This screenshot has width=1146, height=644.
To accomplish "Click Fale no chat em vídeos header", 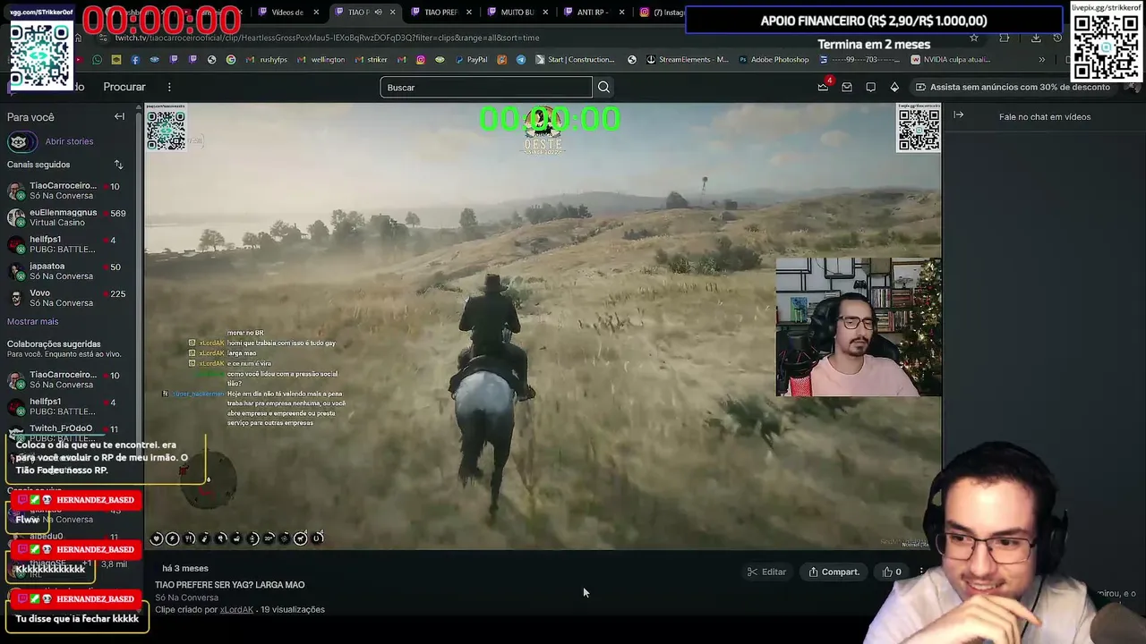I will pyautogui.click(x=1044, y=116).
